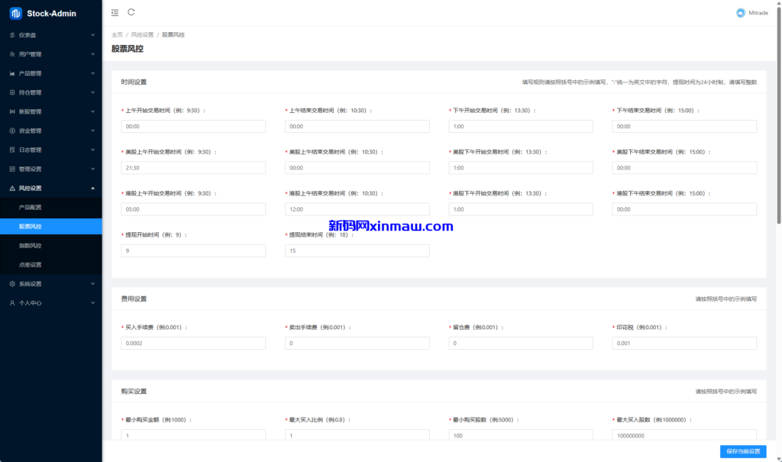Image resolution: width=782 pixels, height=462 pixels.
Task: Focus the 印花税 input field
Action: pos(684,344)
